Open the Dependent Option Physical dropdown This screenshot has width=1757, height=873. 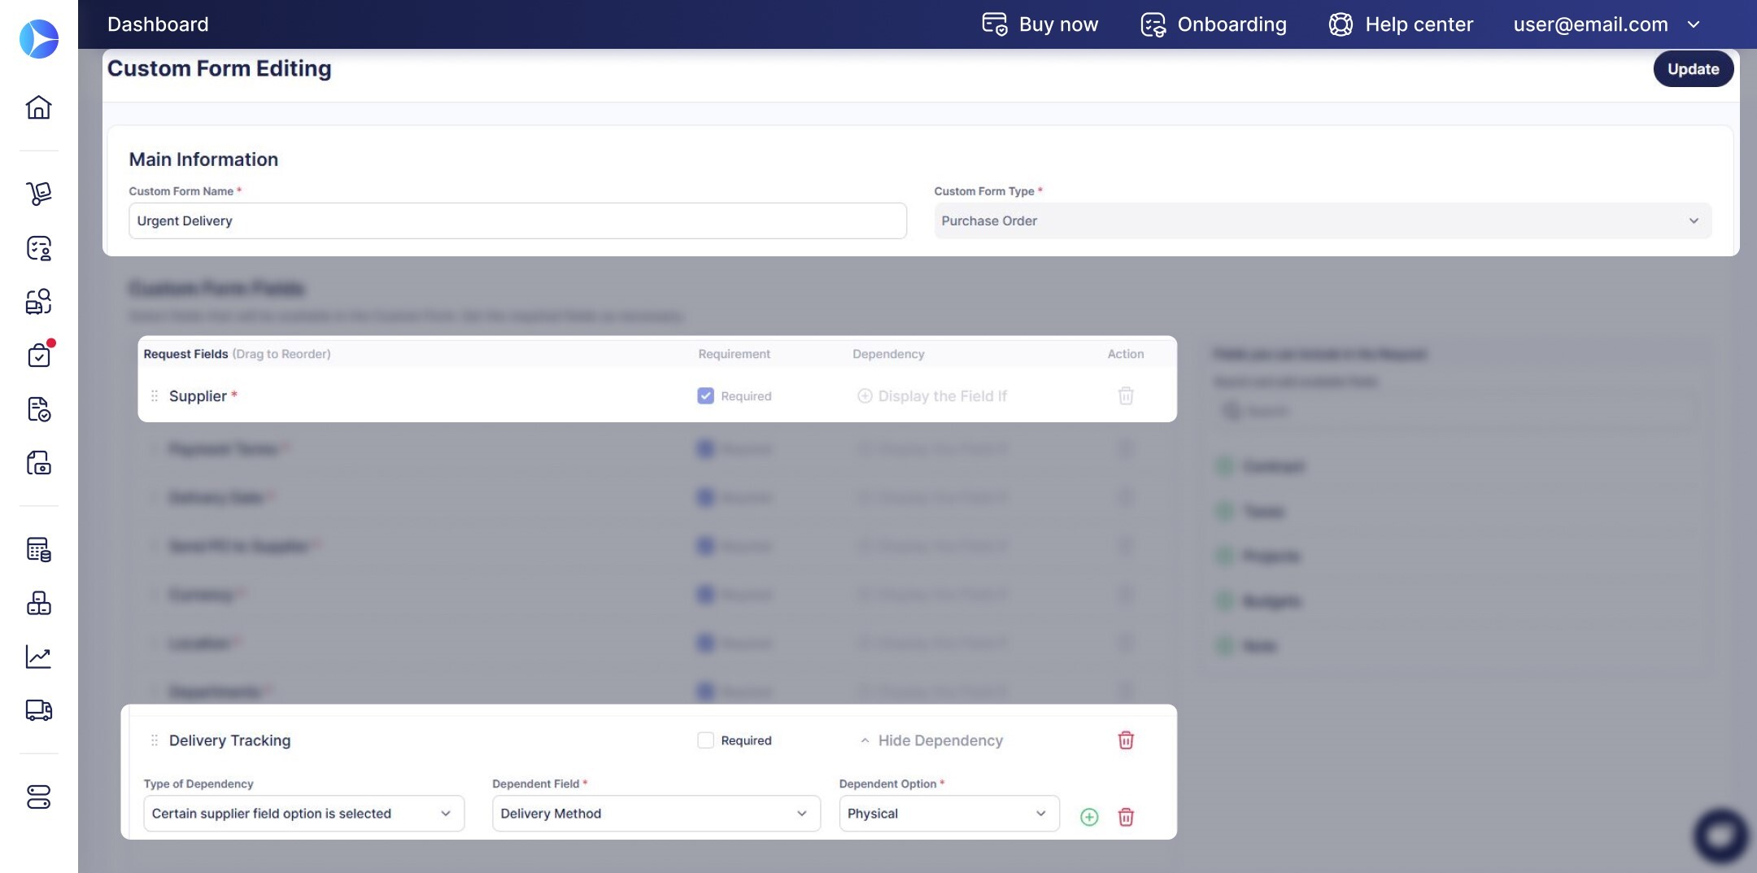point(948,814)
